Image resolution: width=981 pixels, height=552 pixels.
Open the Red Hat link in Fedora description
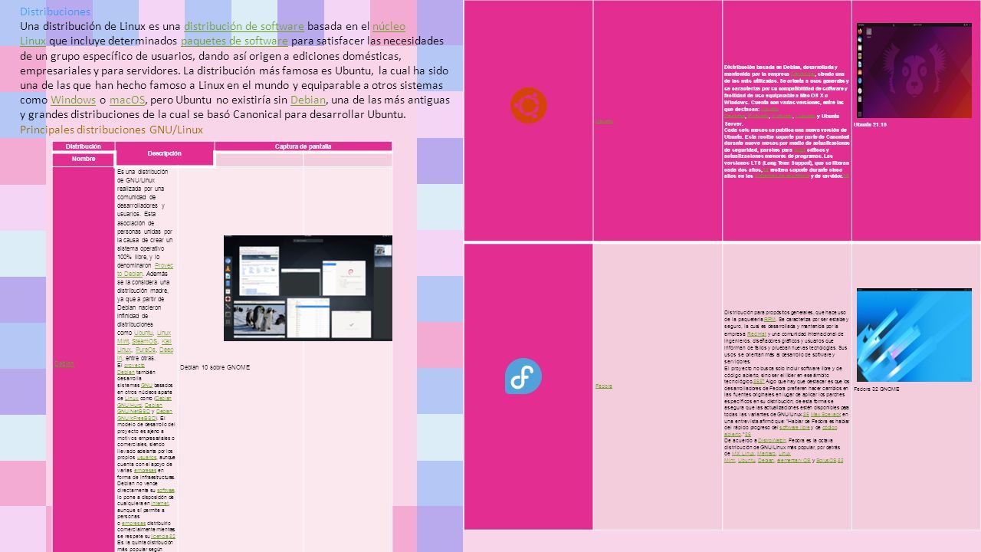click(x=756, y=334)
